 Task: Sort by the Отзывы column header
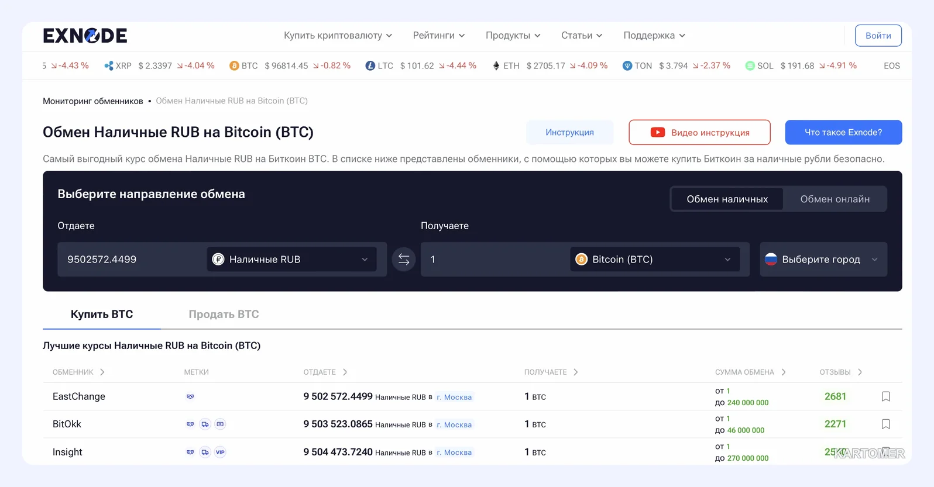pos(841,372)
